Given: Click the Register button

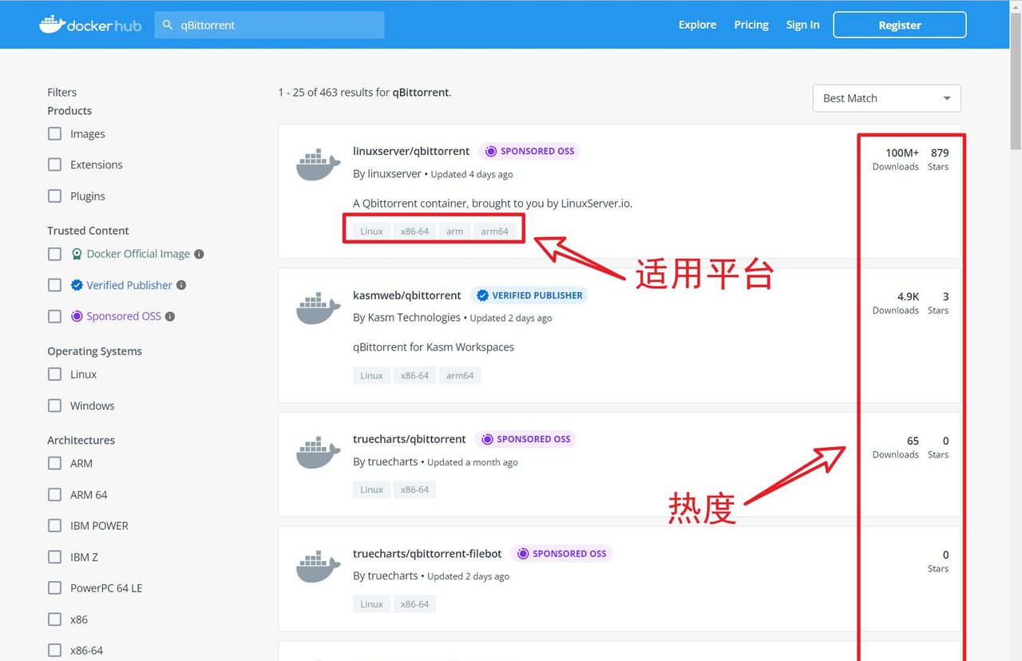Looking at the screenshot, I should coord(900,25).
